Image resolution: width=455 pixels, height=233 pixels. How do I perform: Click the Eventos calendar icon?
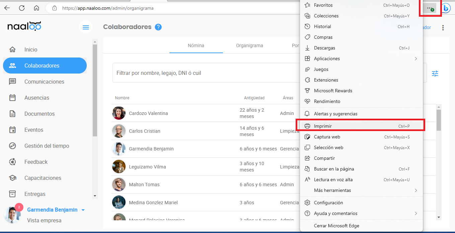point(12,130)
